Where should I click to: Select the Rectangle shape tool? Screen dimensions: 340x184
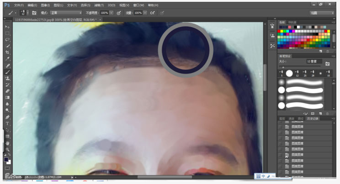click(7, 137)
